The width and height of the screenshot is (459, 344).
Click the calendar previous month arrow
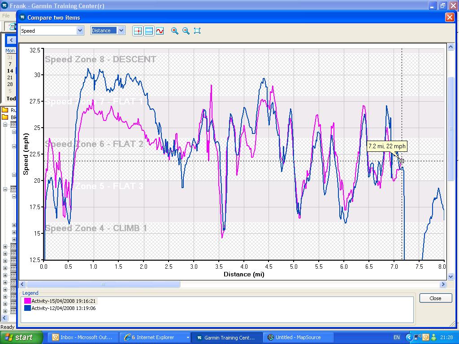[x=11, y=40]
